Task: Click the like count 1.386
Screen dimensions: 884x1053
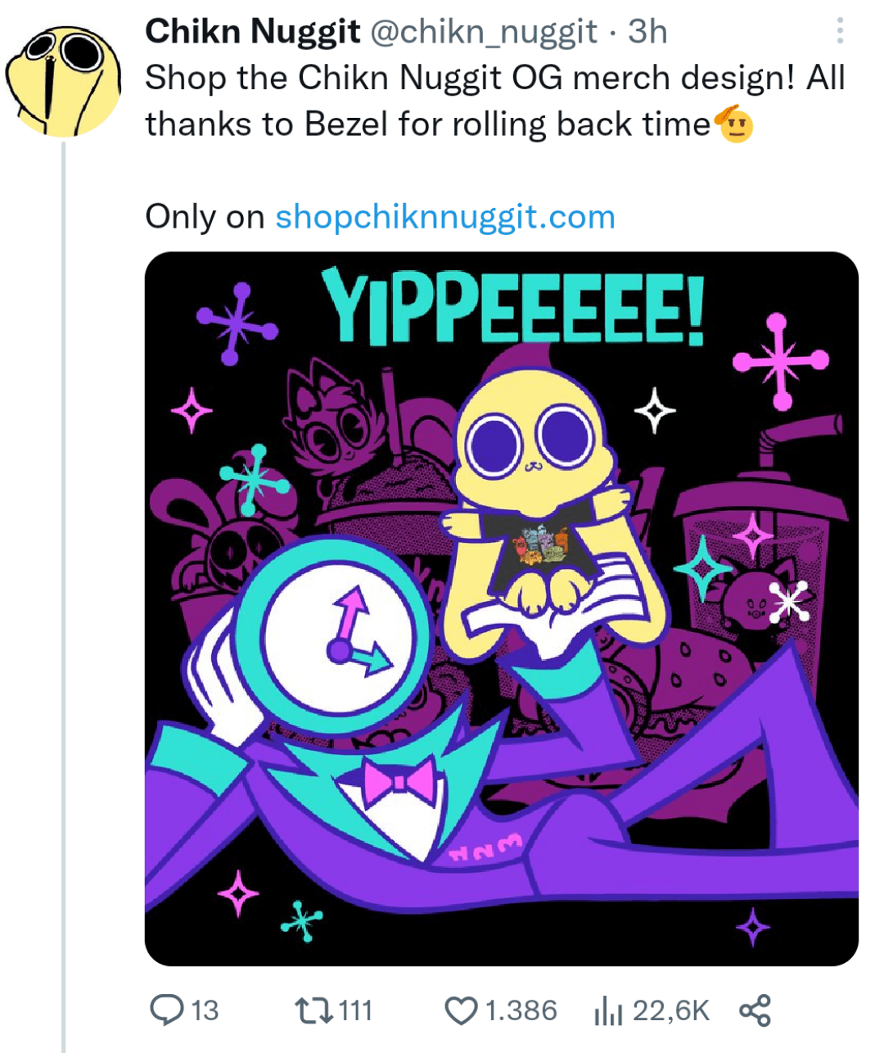Action: (521, 1010)
